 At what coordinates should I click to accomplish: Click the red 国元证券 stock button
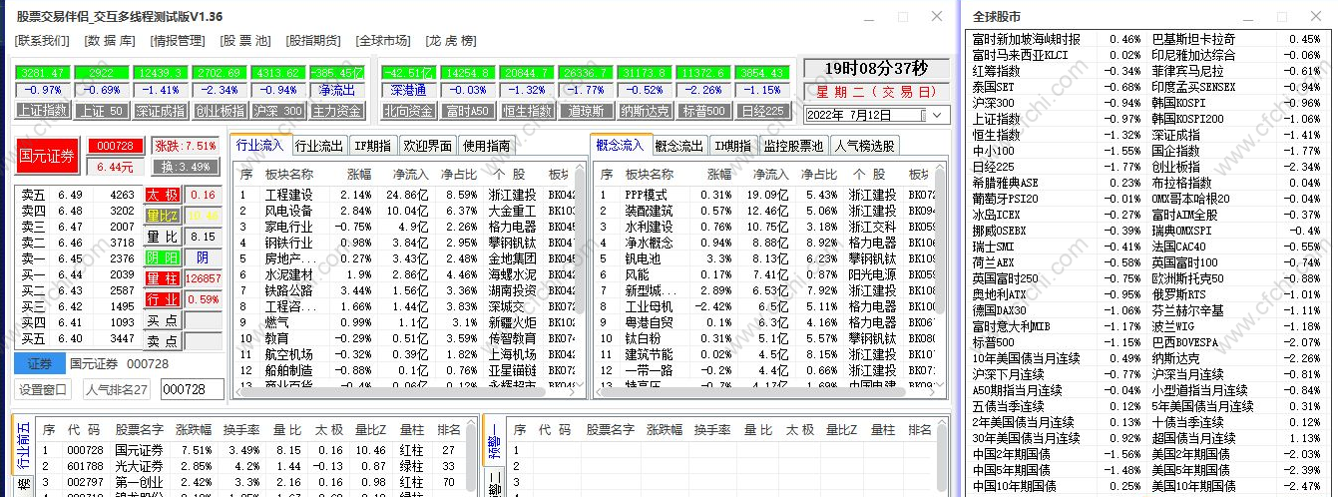[x=47, y=156]
